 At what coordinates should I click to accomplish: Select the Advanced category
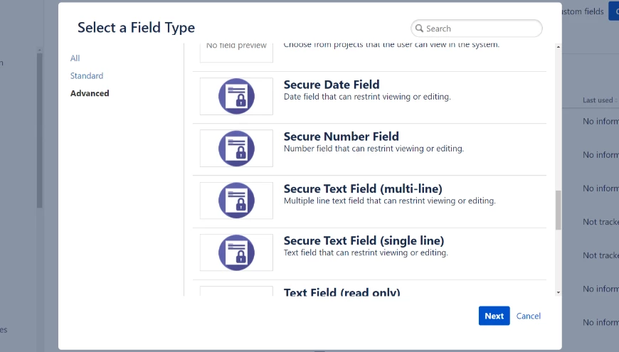point(90,94)
